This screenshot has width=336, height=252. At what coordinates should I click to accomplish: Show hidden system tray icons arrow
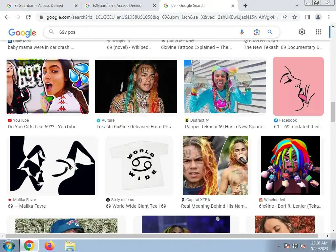pyautogui.click(x=279, y=246)
